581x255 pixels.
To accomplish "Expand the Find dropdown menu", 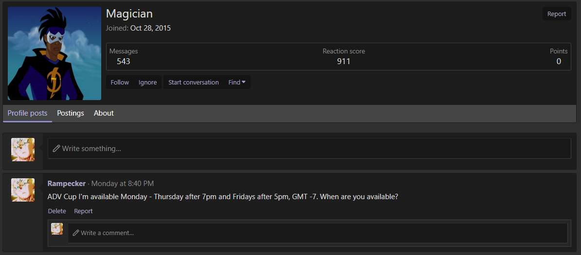I will (x=237, y=82).
